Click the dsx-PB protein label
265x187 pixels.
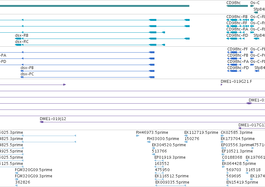(x=27, y=68)
